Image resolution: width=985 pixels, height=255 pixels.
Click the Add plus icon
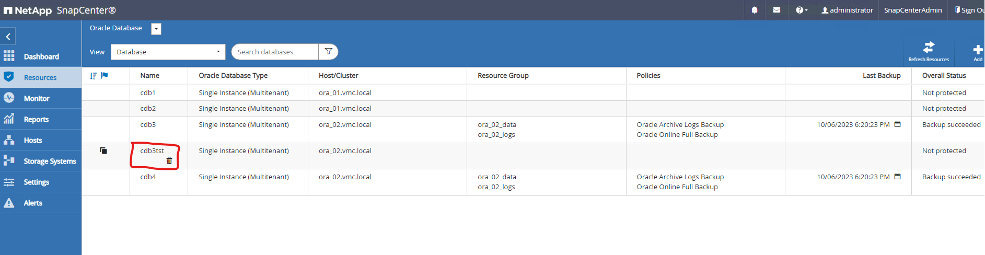pyautogui.click(x=978, y=50)
